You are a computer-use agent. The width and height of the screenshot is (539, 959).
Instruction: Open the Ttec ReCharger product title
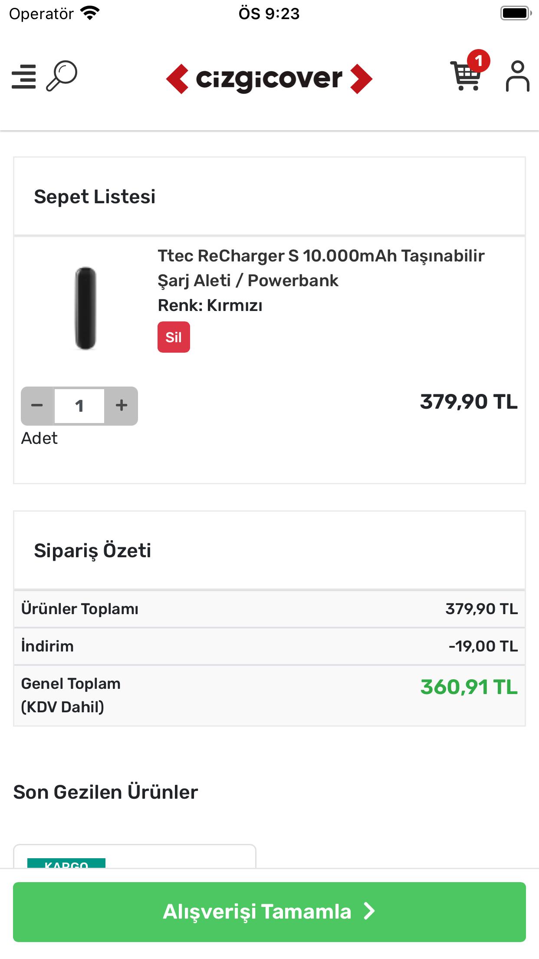click(x=321, y=268)
